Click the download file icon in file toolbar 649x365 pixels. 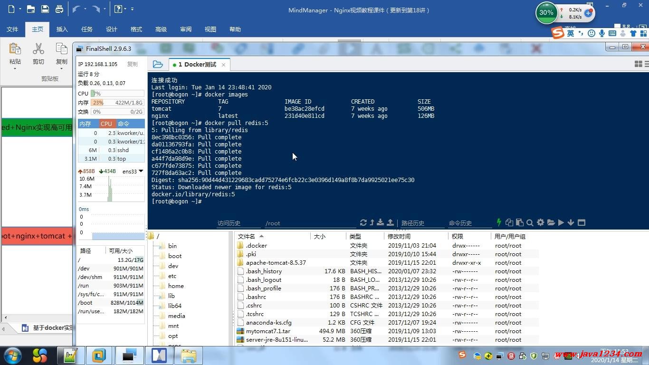[x=381, y=222]
